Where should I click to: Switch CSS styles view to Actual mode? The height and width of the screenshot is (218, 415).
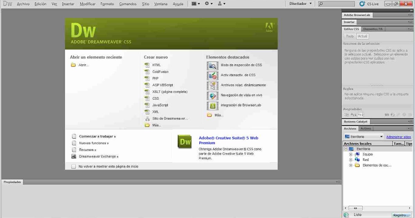click(x=362, y=36)
